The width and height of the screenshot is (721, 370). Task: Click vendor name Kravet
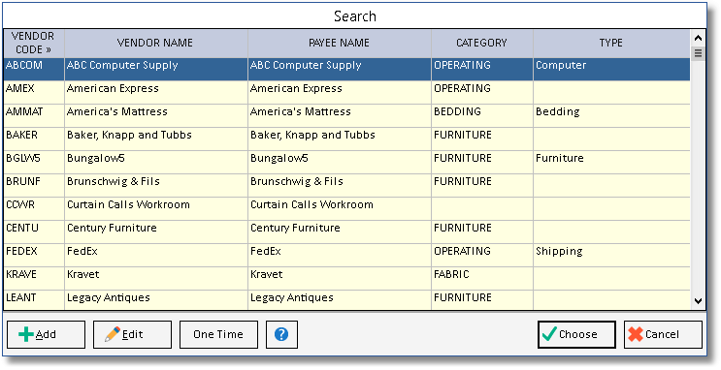click(83, 274)
